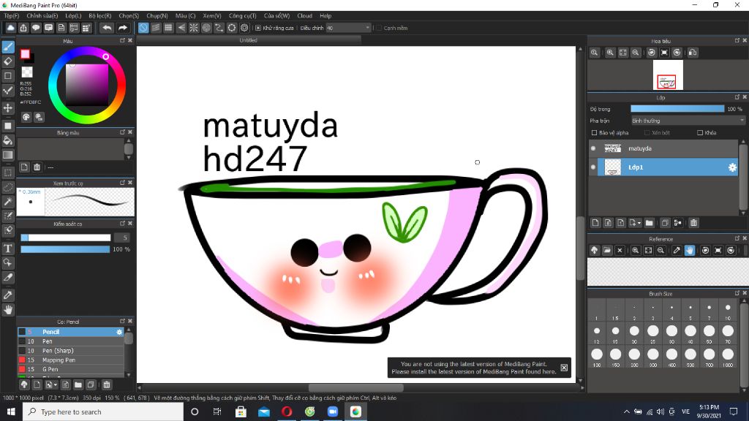Open the Điều chỉnh correction dropdown
749x421 pixels.
pyautogui.click(x=348, y=29)
